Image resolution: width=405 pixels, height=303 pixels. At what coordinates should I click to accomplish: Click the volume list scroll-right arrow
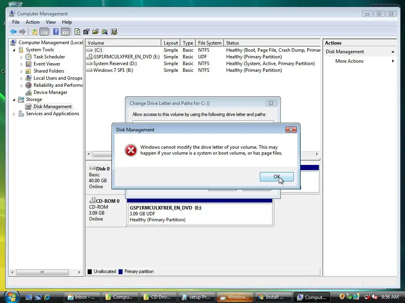click(317, 154)
